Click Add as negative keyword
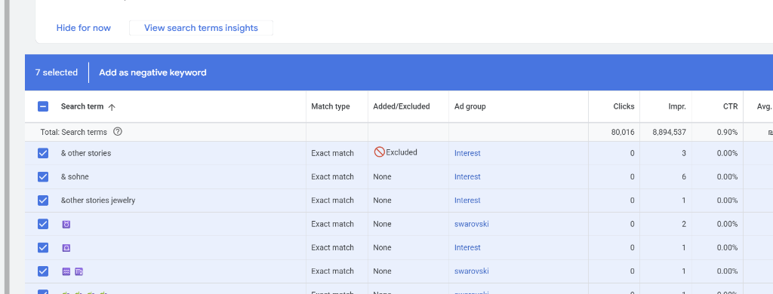 coord(152,73)
